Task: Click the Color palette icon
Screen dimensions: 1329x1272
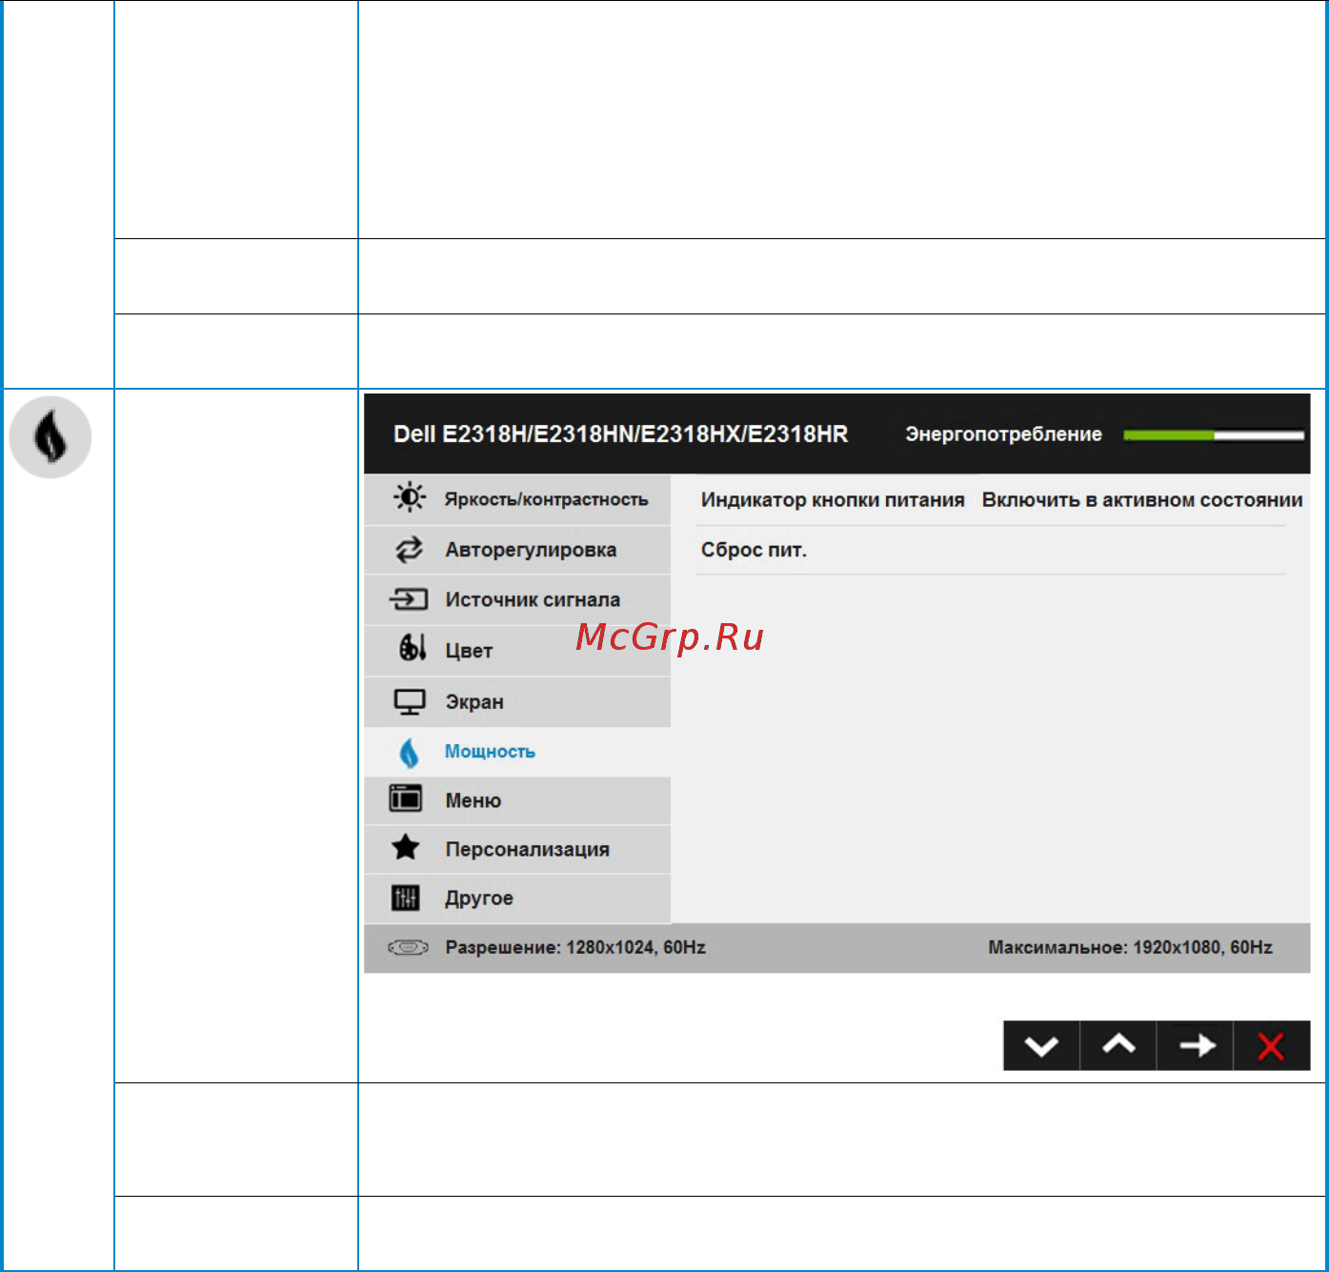Action: pyautogui.click(x=412, y=648)
